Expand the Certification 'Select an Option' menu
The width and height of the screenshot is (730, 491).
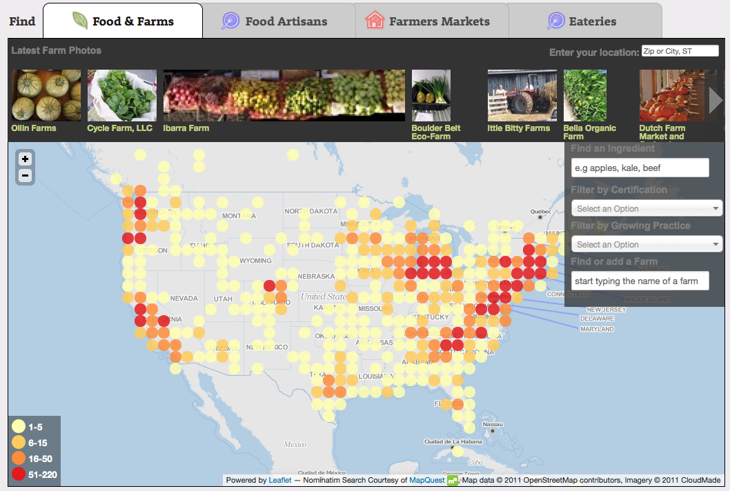647,208
